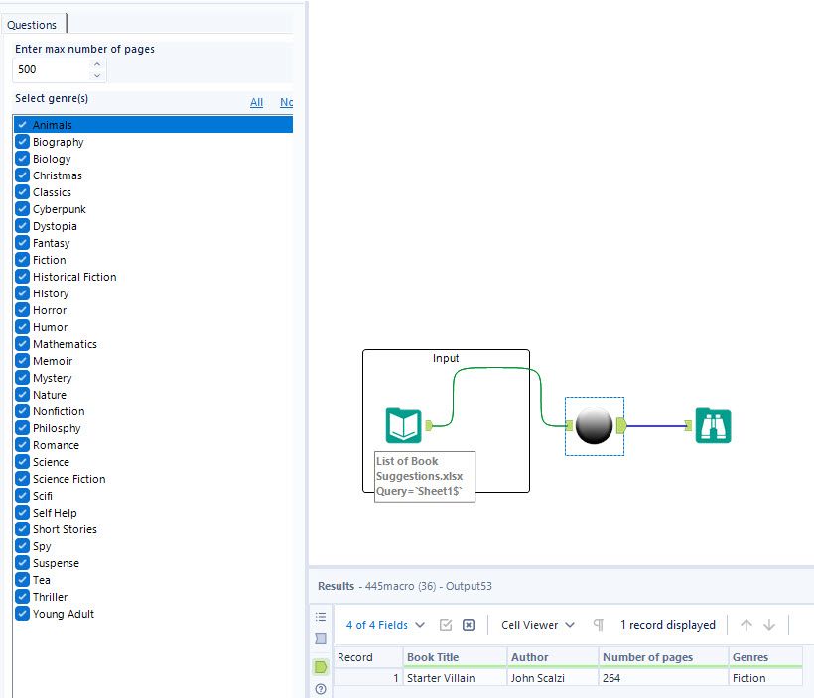Click the macro's green output anchor
This screenshot has height=698, width=814.
coord(619,426)
